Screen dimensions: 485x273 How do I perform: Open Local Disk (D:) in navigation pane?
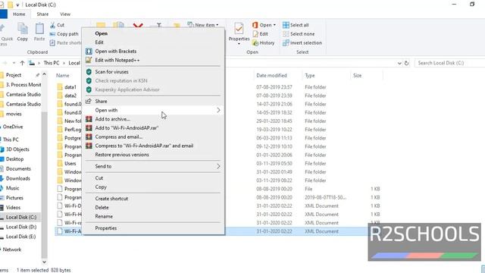(21, 227)
